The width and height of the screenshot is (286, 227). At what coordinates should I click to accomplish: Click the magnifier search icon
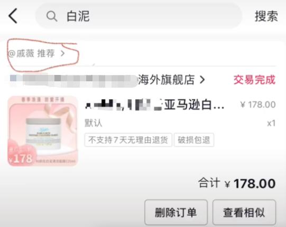[x=52, y=16]
